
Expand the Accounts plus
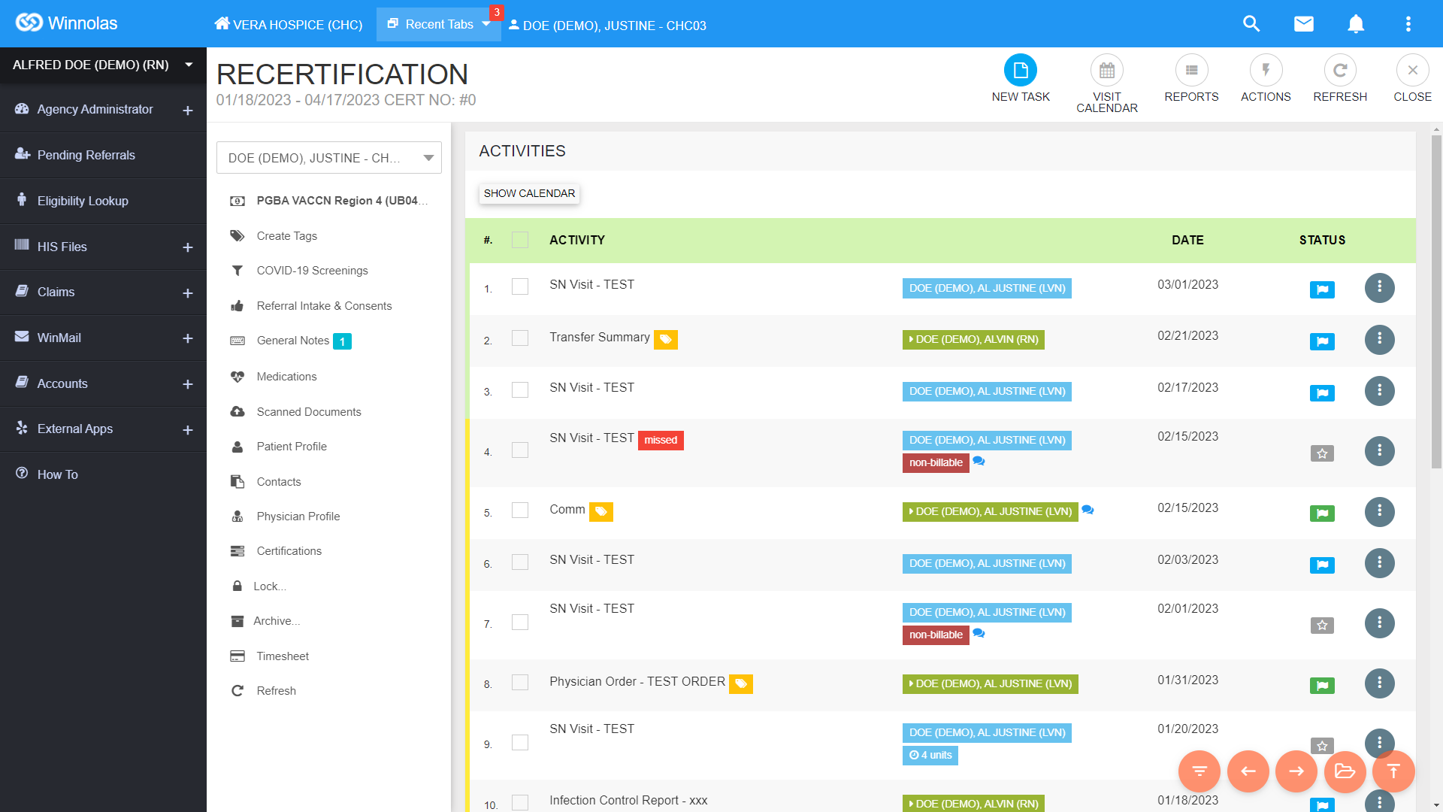coord(188,384)
